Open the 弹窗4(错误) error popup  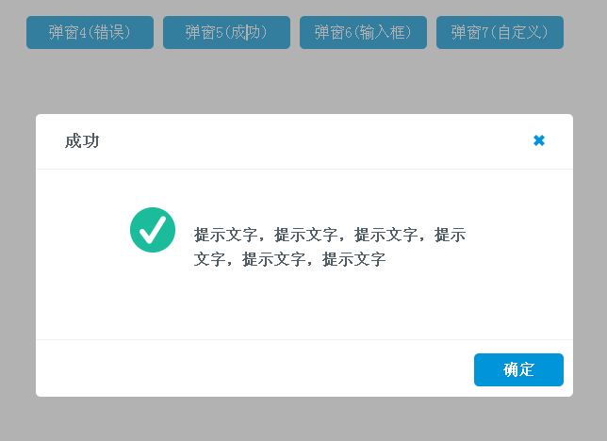(x=90, y=32)
